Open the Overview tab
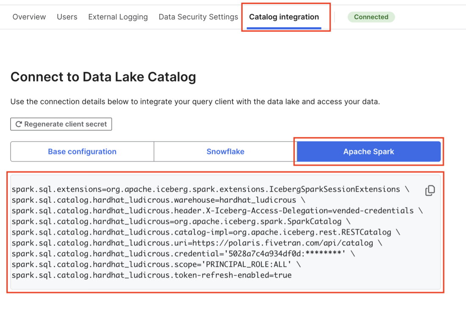The height and width of the screenshot is (312, 466). pos(29,17)
